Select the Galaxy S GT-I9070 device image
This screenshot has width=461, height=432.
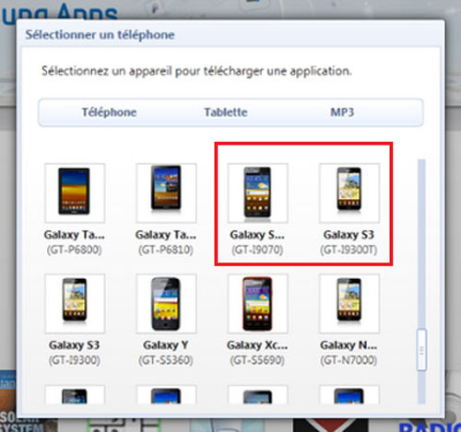coord(257,193)
